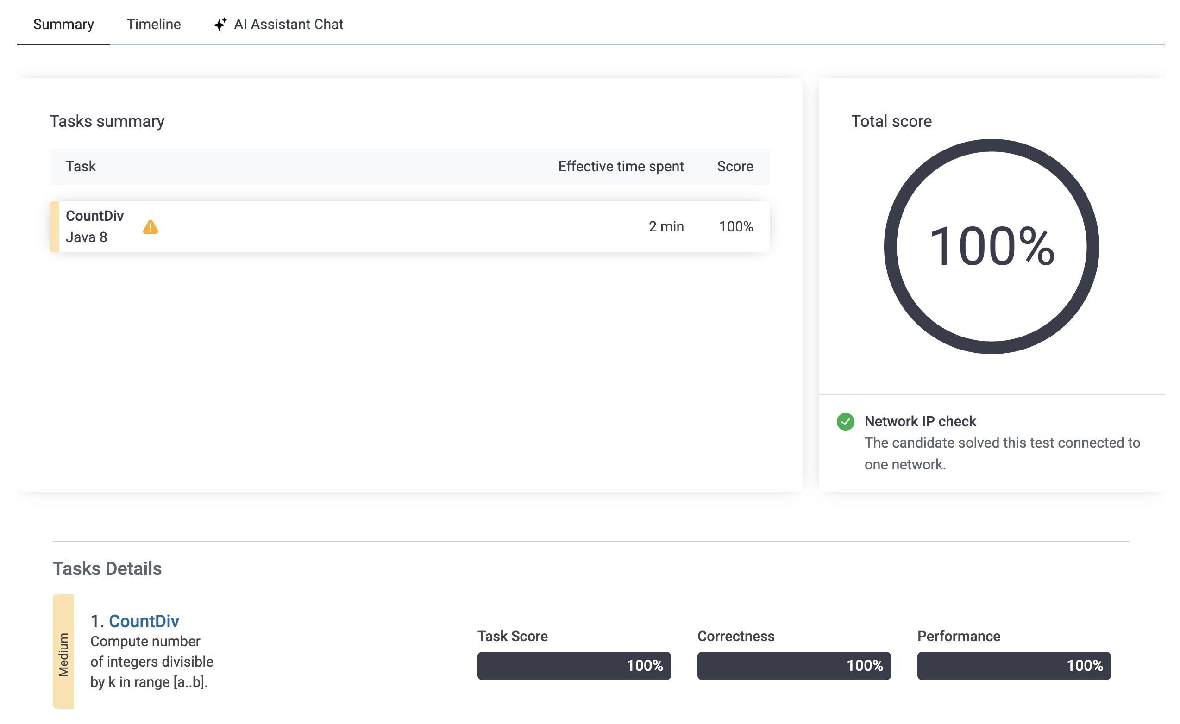
Task: Click the Task Score progress bar
Action: click(574, 666)
